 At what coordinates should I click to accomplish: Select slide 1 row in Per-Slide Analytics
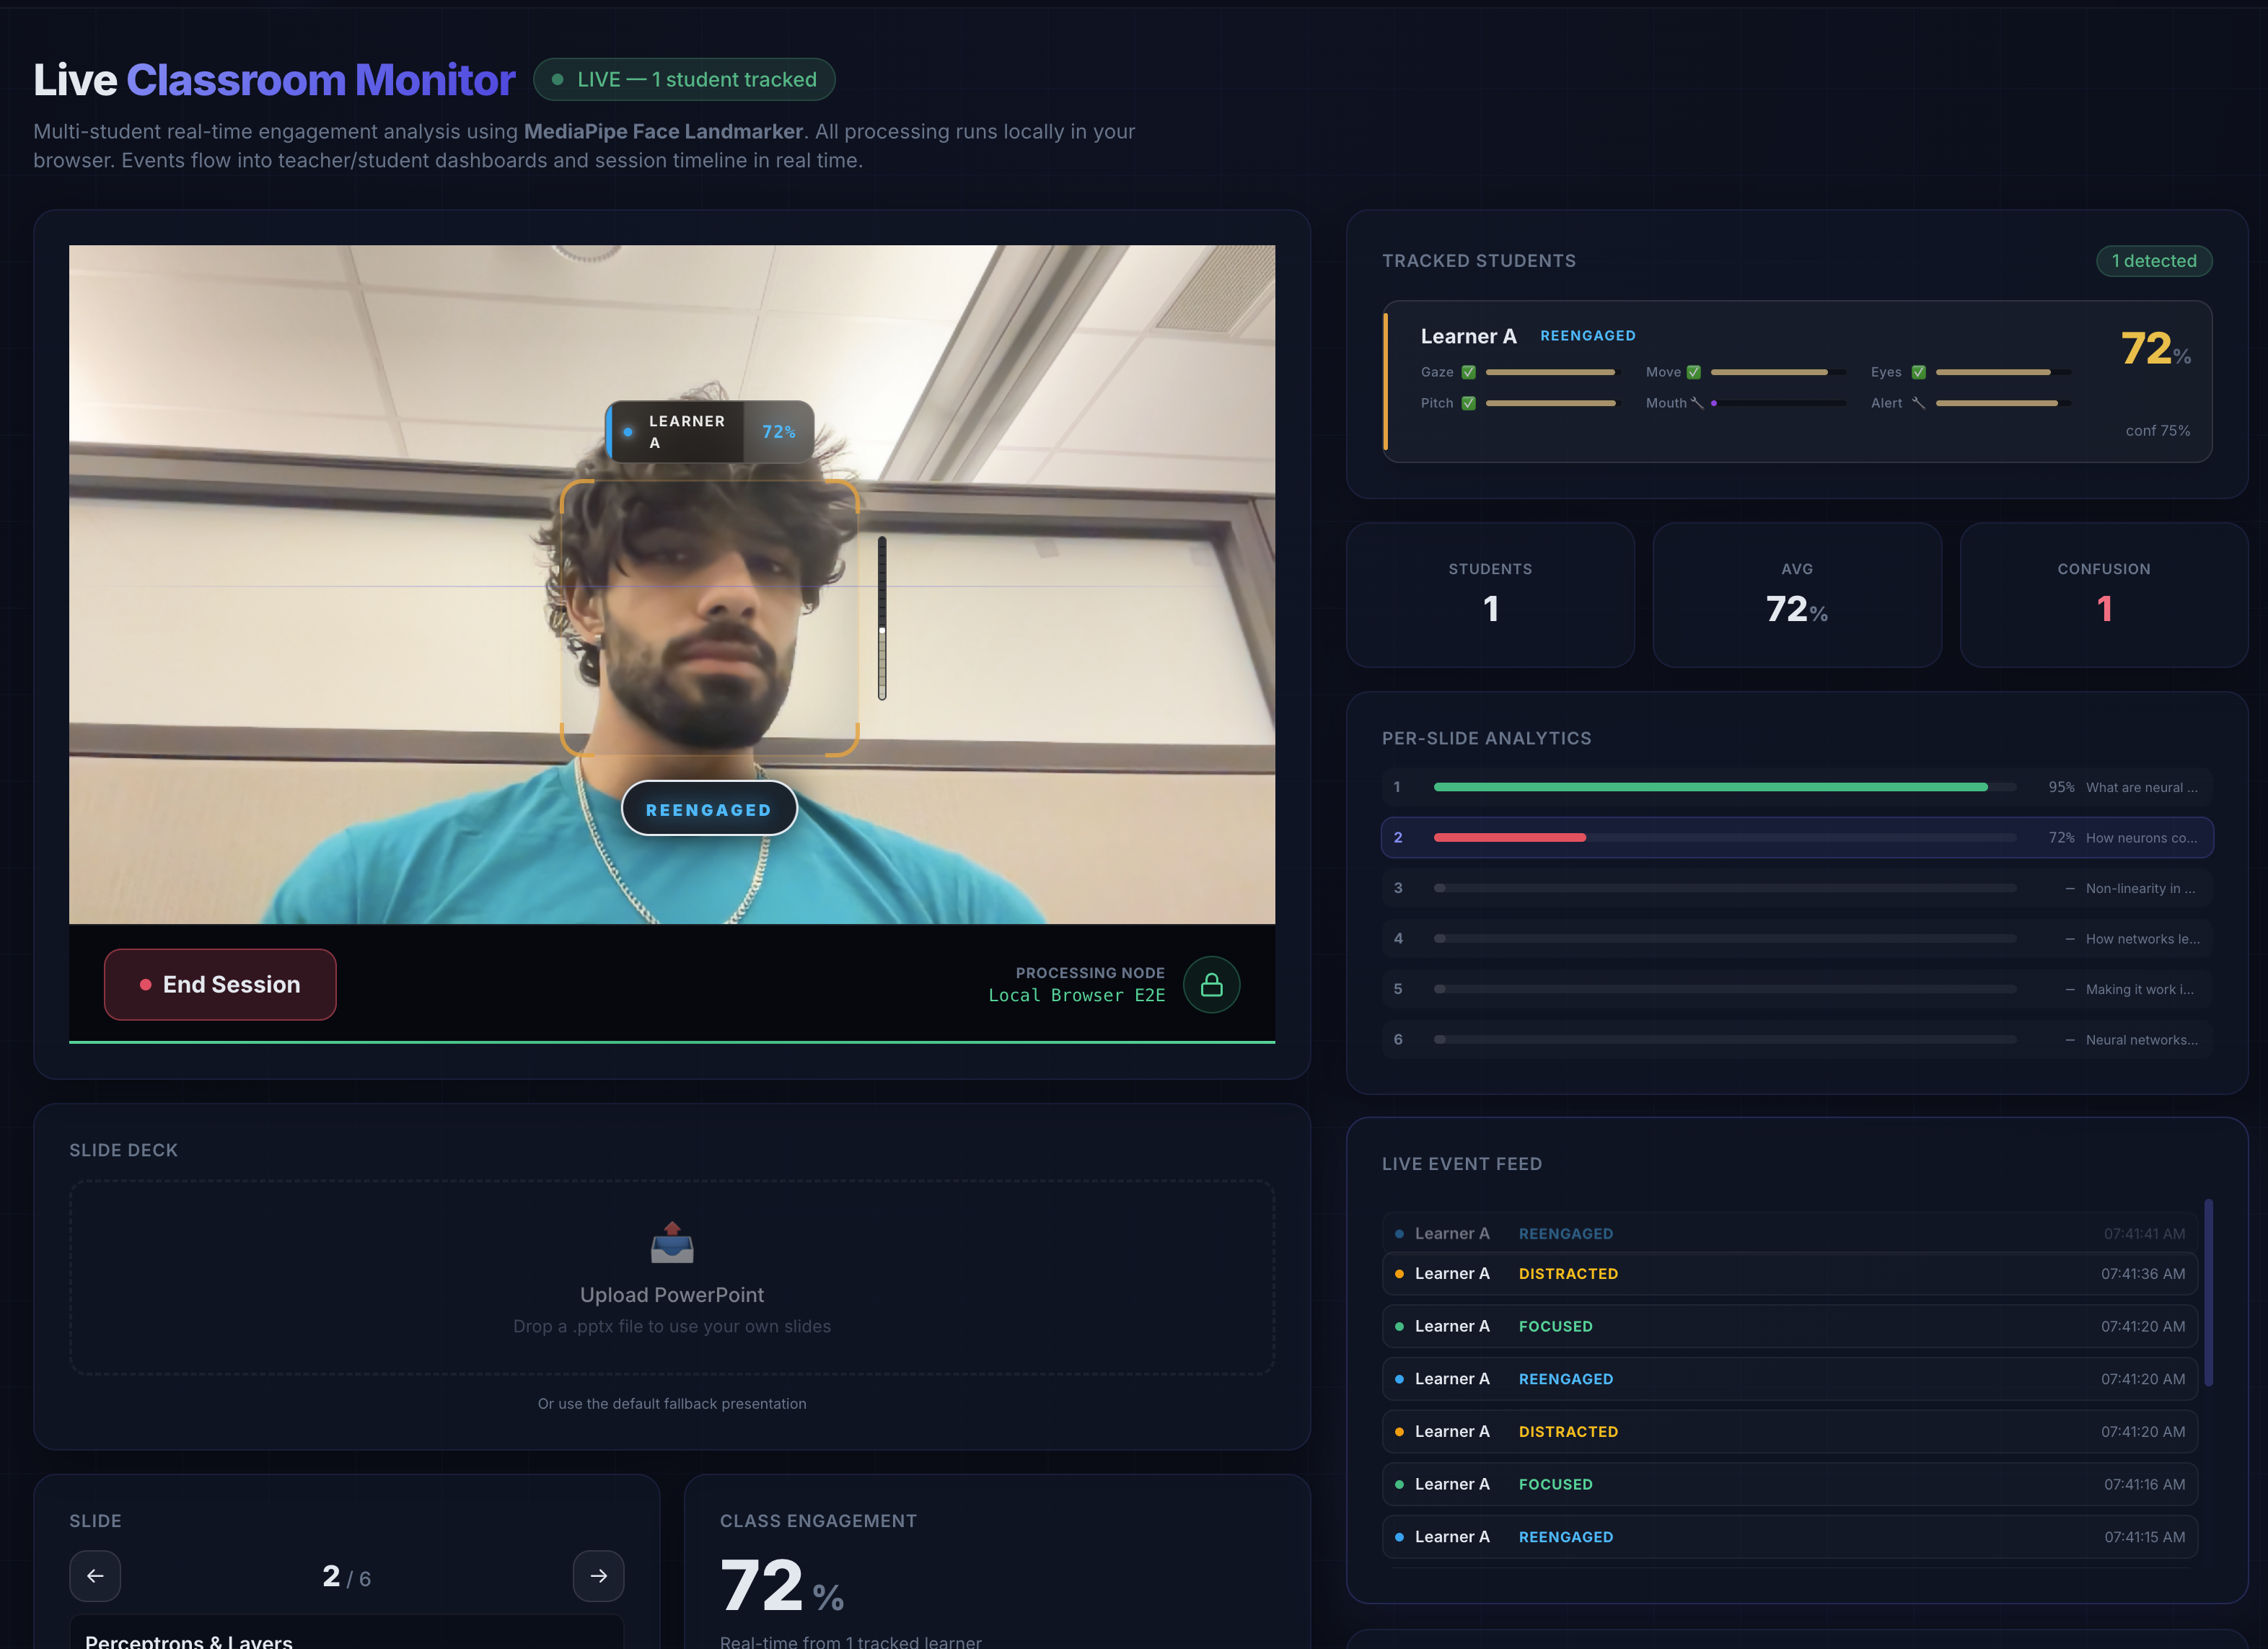1797,787
